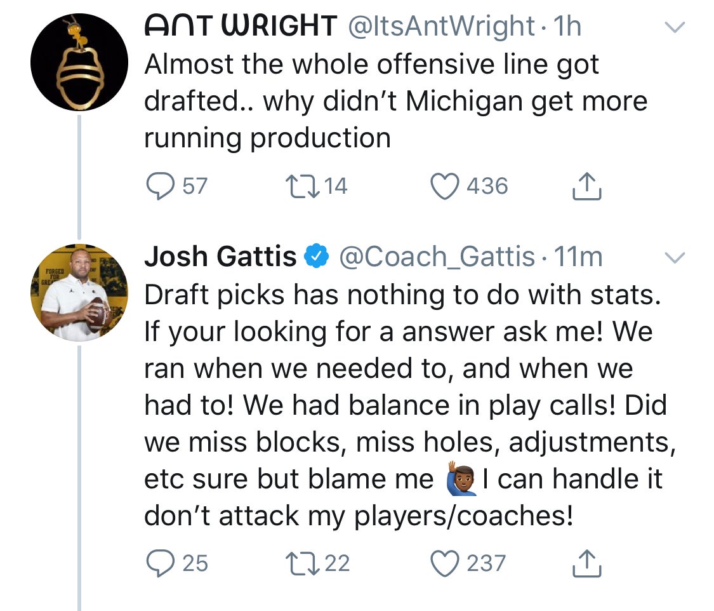Image resolution: width=714 pixels, height=611 pixels.
Task: Open Josh Gattis's profile picture
Action: pos(79,293)
